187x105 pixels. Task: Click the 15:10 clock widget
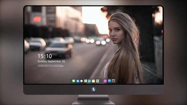(45, 56)
